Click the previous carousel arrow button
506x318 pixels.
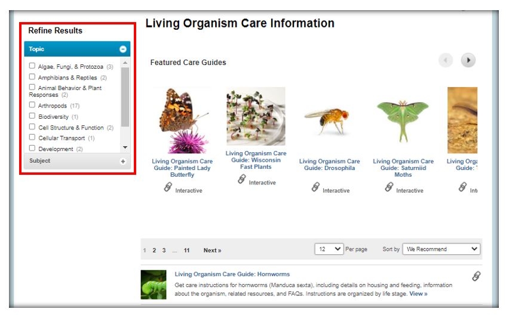[x=446, y=60]
